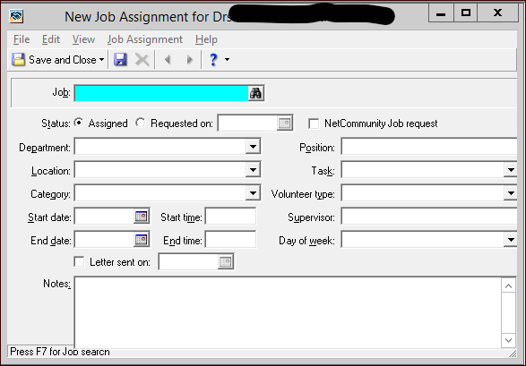Click the Delete X toolbar icon
The height and width of the screenshot is (366, 526).
142,60
